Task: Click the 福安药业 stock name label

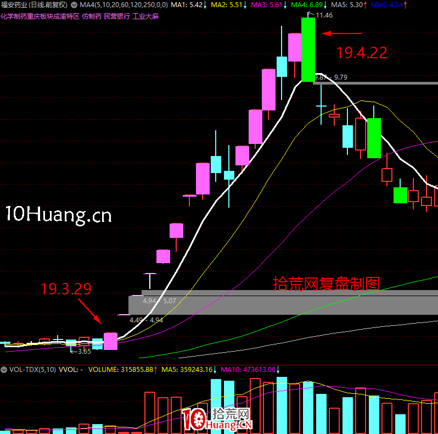Action: pos(14,5)
